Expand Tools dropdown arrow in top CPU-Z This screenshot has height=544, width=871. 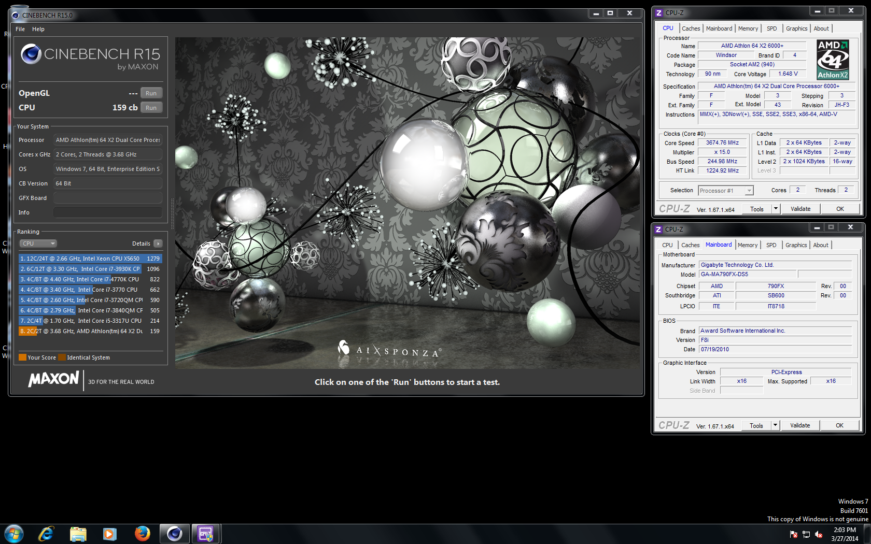tap(776, 209)
